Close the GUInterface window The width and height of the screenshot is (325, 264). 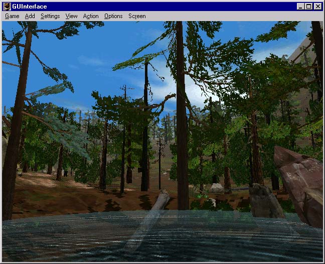point(318,7)
